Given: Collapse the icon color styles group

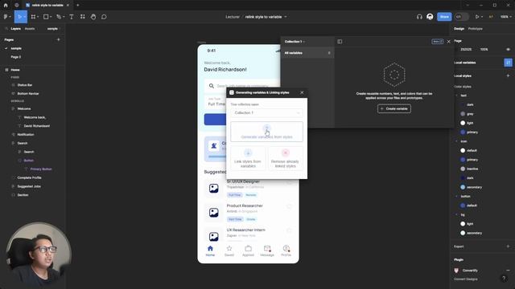Looking at the screenshot, I should (x=456, y=141).
